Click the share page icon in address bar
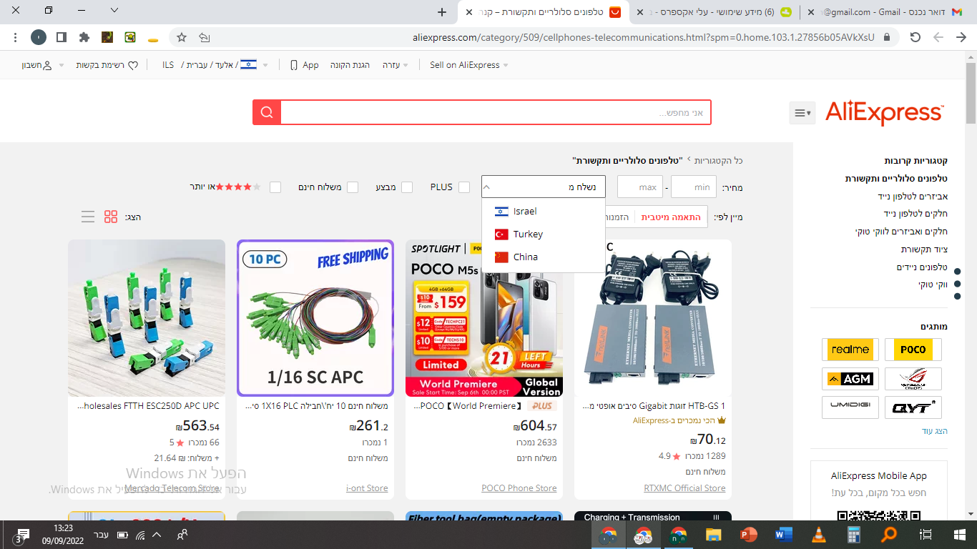 point(205,37)
